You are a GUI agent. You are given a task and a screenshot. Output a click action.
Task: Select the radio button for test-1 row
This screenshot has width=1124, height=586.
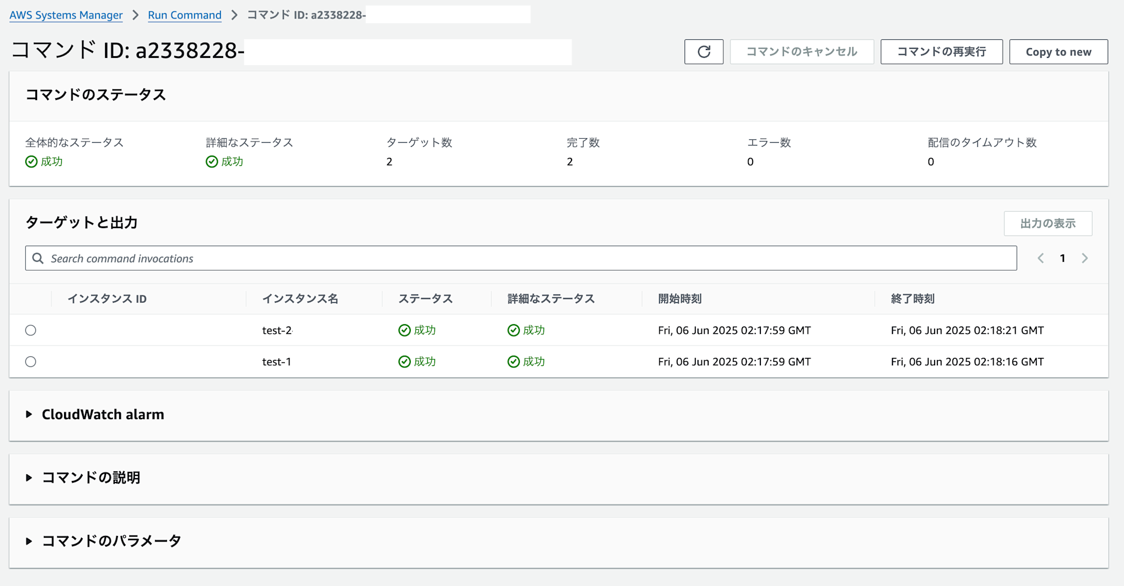tap(31, 362)
